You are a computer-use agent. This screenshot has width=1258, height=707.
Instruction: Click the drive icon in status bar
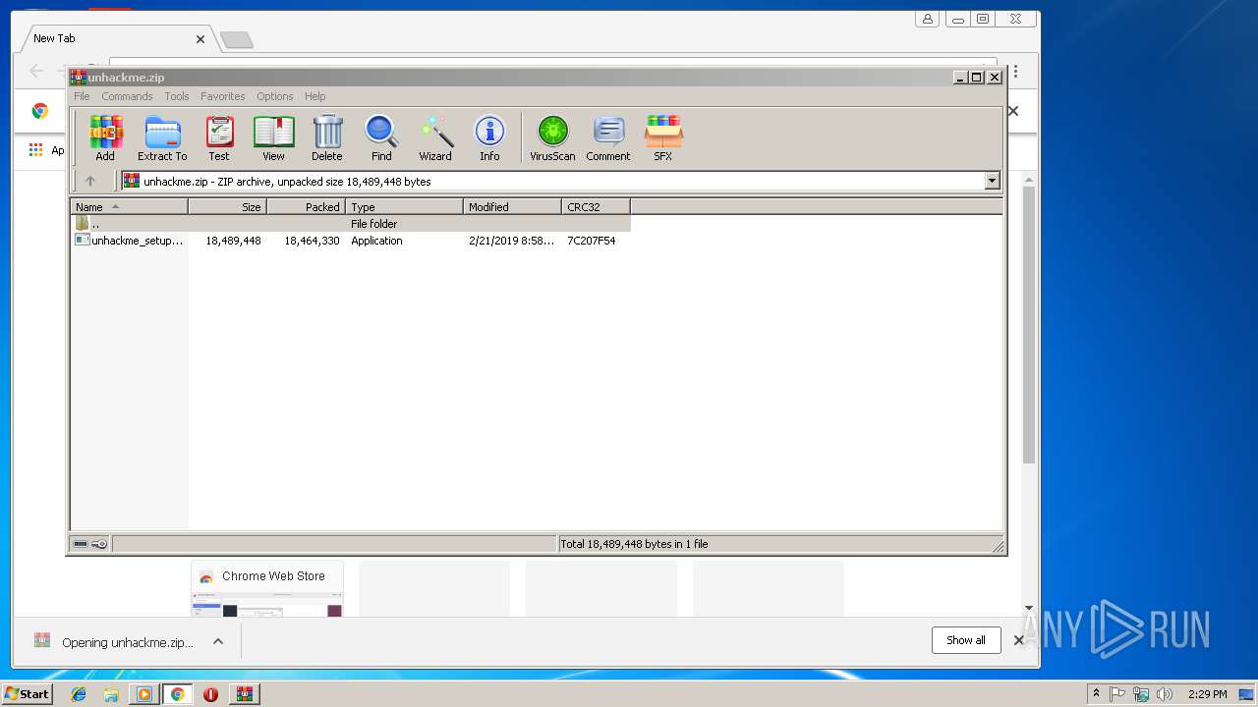(x=81, y=544)
